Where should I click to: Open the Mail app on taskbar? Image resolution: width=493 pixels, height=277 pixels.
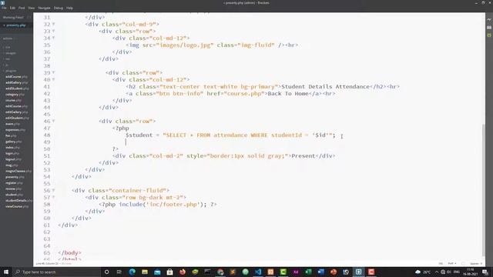point(157,272)
